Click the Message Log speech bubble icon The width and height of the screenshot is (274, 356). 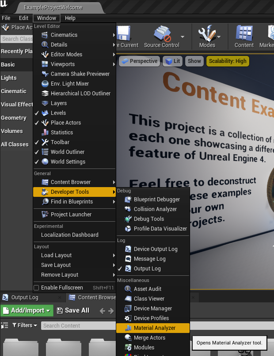coord(128,259)
